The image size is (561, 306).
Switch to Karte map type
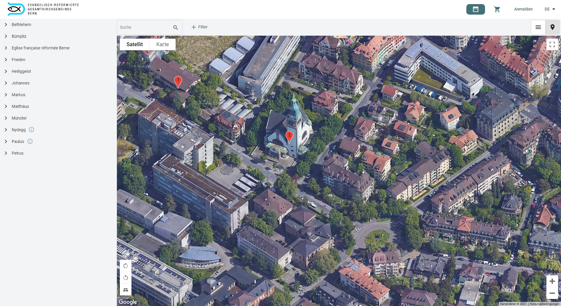pyautogui.click(x=162, y=44)
